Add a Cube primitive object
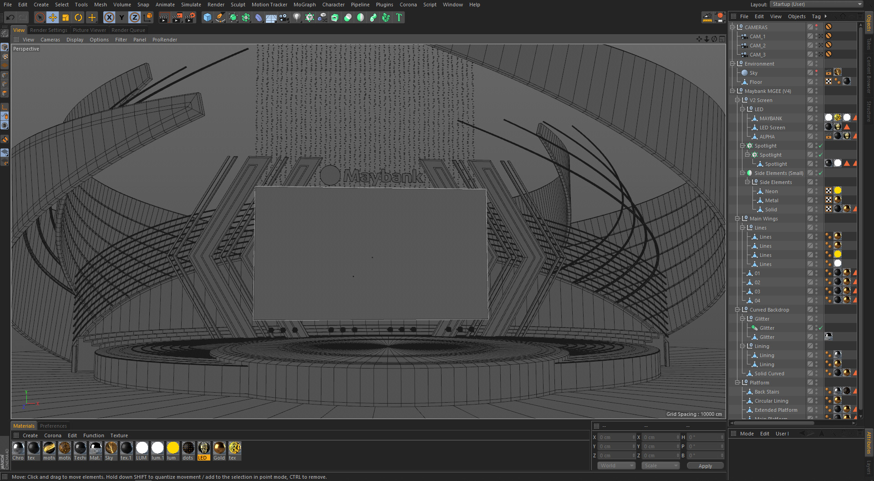Viewport: 874px width, 481px height. click(x=208, y=17)
